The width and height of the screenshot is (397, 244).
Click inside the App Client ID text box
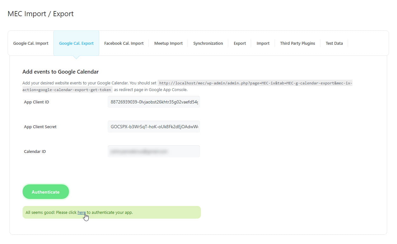point(154,102)
